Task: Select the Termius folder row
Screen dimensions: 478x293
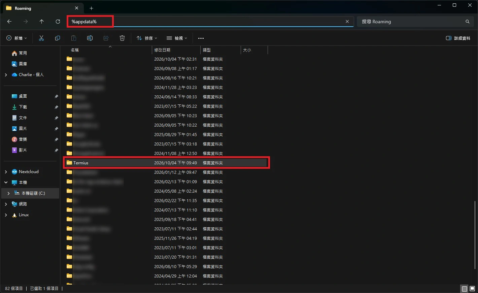Action: click(x=166, y=163)
